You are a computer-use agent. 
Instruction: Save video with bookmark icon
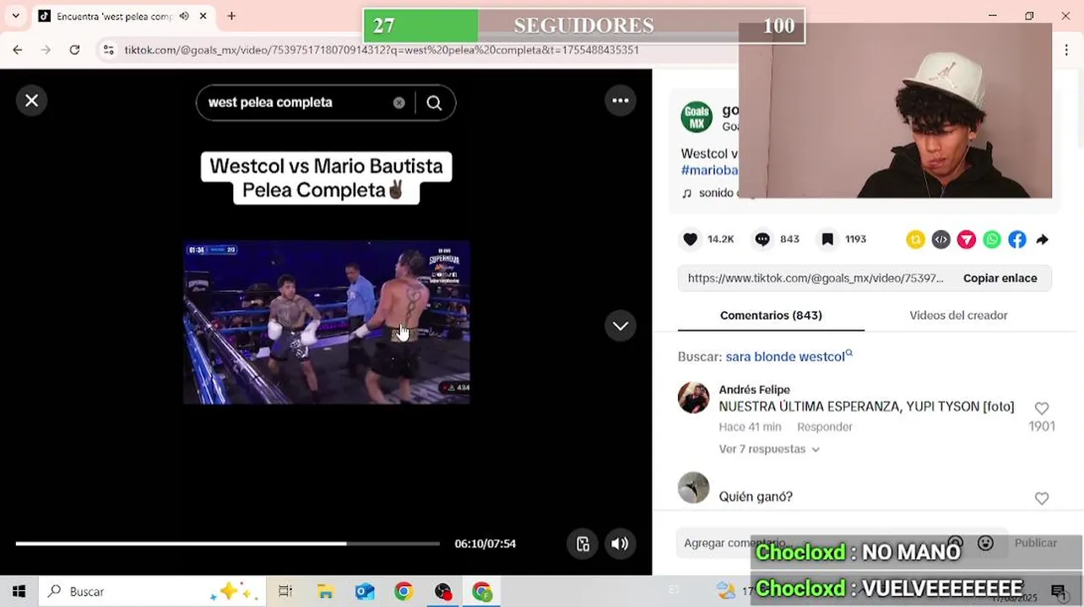coord(827,239)
